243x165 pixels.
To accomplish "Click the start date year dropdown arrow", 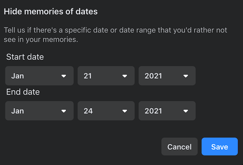I will tap(185, 76).
